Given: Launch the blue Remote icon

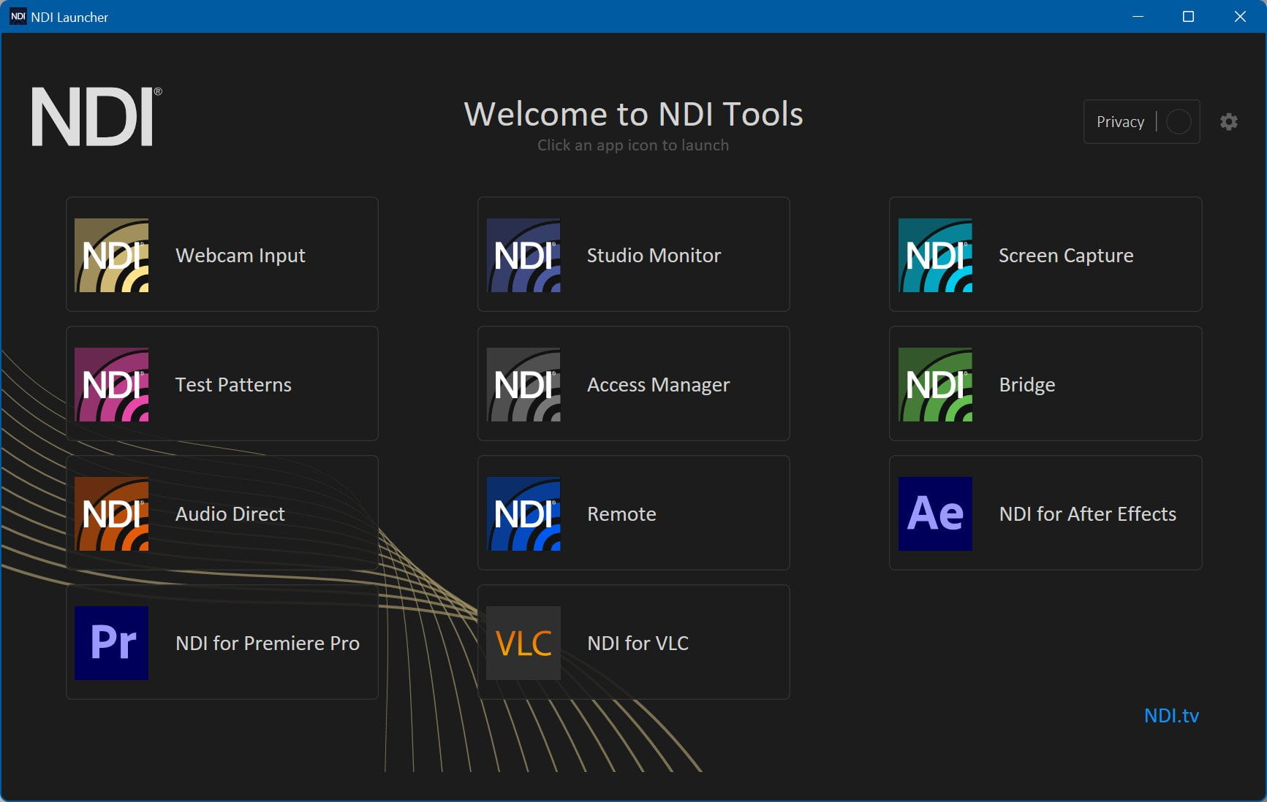Looking at the screenshot, I should pyautogui.click(x=523, y=513).
